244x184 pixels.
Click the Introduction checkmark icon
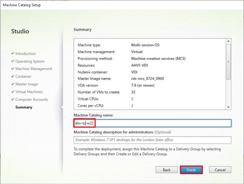coord(13,53)
